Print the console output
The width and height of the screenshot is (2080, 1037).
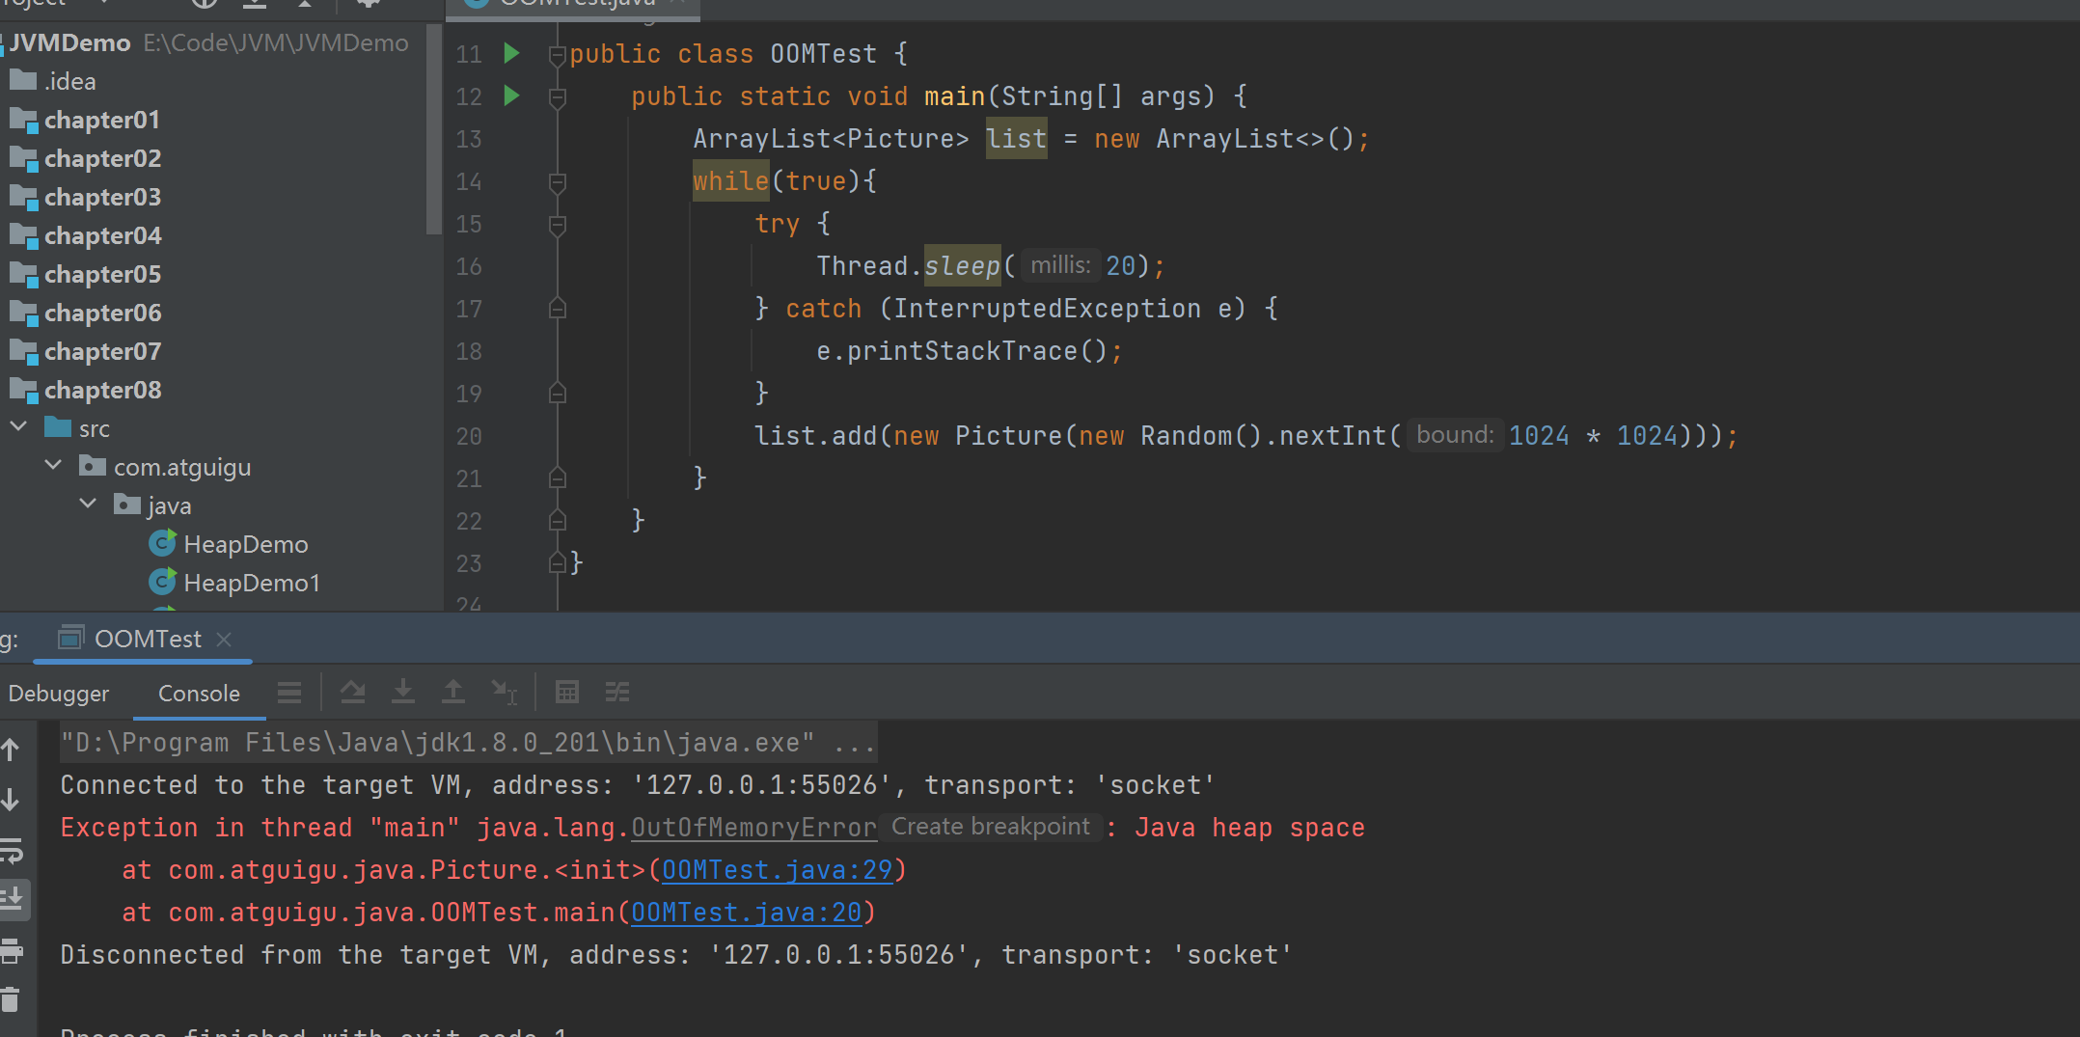[12, 951]
